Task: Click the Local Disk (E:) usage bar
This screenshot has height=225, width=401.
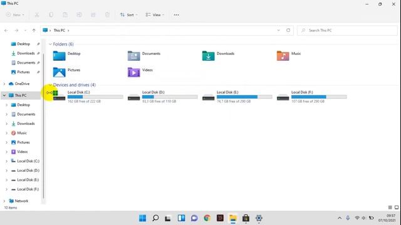Action: tap(244, 97)
